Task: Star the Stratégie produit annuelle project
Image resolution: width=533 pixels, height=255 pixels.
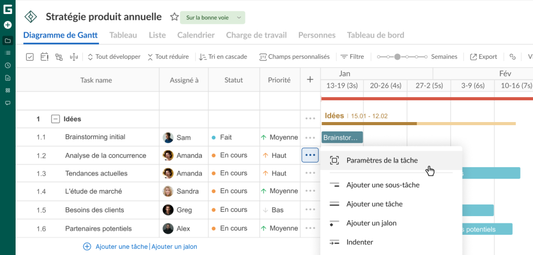Action: 174,17
